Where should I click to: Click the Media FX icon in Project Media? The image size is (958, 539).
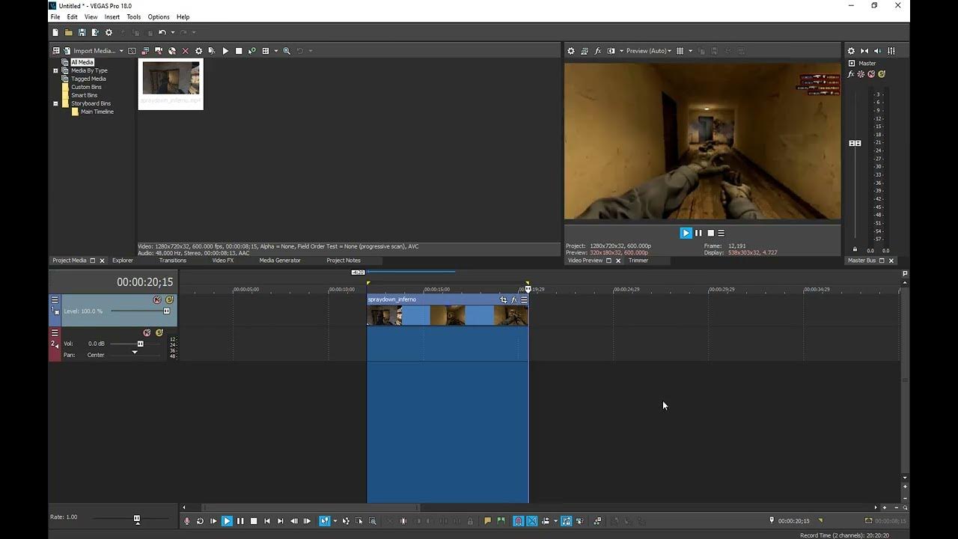212,51
